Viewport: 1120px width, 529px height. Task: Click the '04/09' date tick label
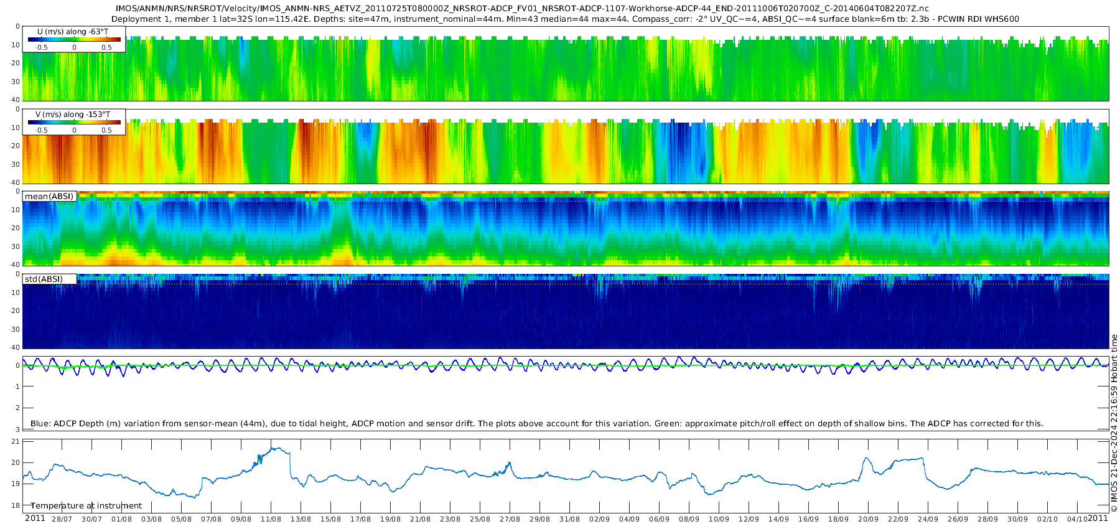(629, 519)
